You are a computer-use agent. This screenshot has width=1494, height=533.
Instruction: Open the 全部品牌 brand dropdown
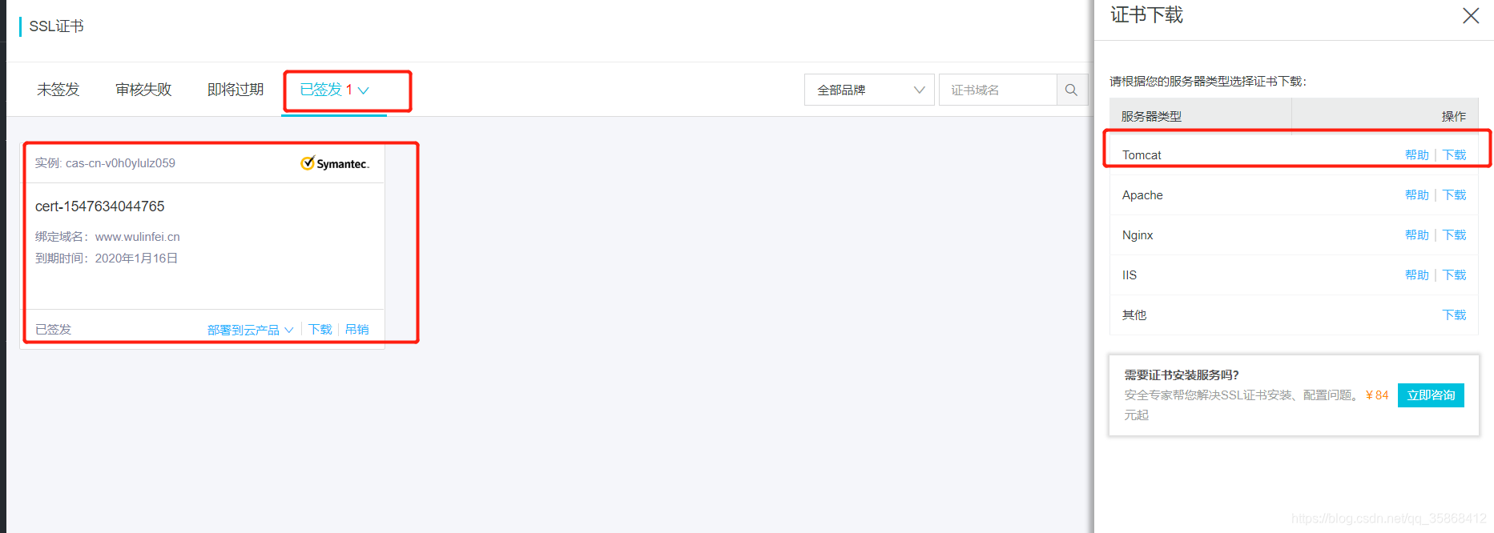[x=869, y=90]
